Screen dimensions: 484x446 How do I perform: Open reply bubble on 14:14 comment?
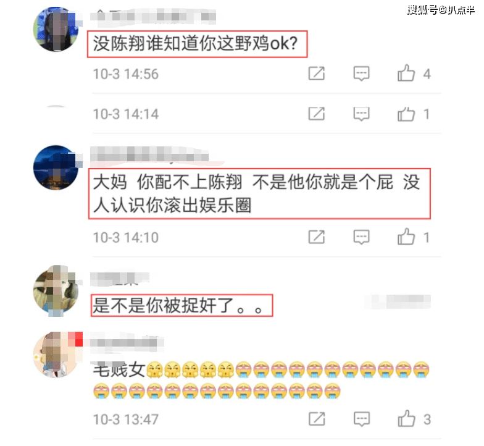click(x=362, y=114)
